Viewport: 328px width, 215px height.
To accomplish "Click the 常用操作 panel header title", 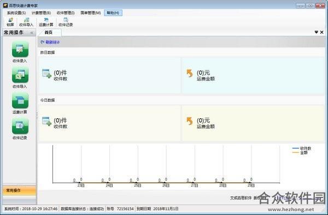I will click(x=14, y=32).
